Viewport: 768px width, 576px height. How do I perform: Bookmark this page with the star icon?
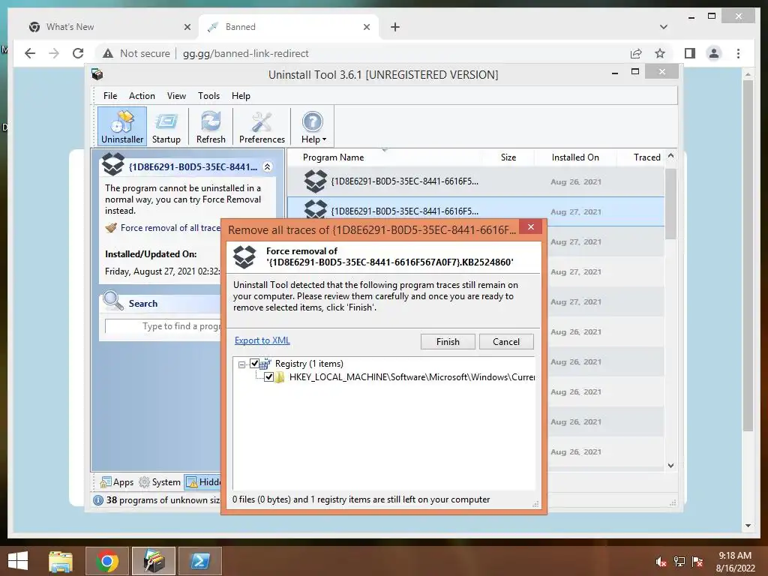click(660, 53)
